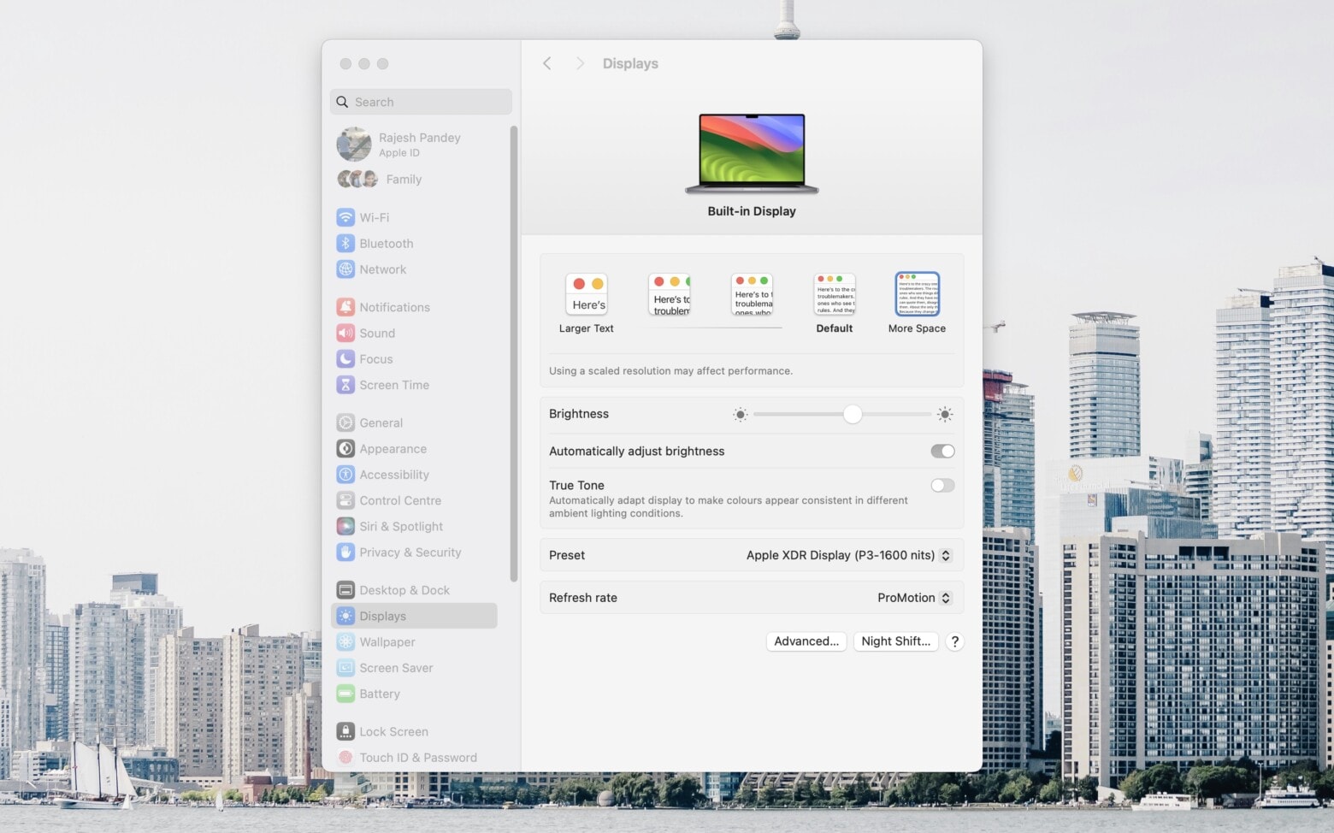The height and width of the screenshot is (833, 1334).
Task: Choose the More Space resolution option
Action: [x=916, y=294]
